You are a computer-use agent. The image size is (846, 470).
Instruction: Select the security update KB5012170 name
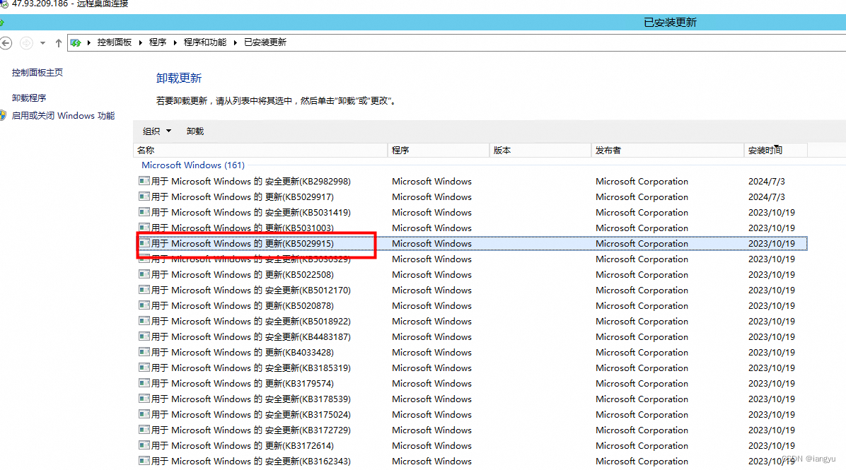click(251, 290)
